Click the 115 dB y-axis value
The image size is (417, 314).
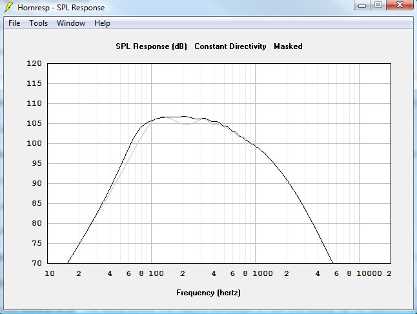34,83
